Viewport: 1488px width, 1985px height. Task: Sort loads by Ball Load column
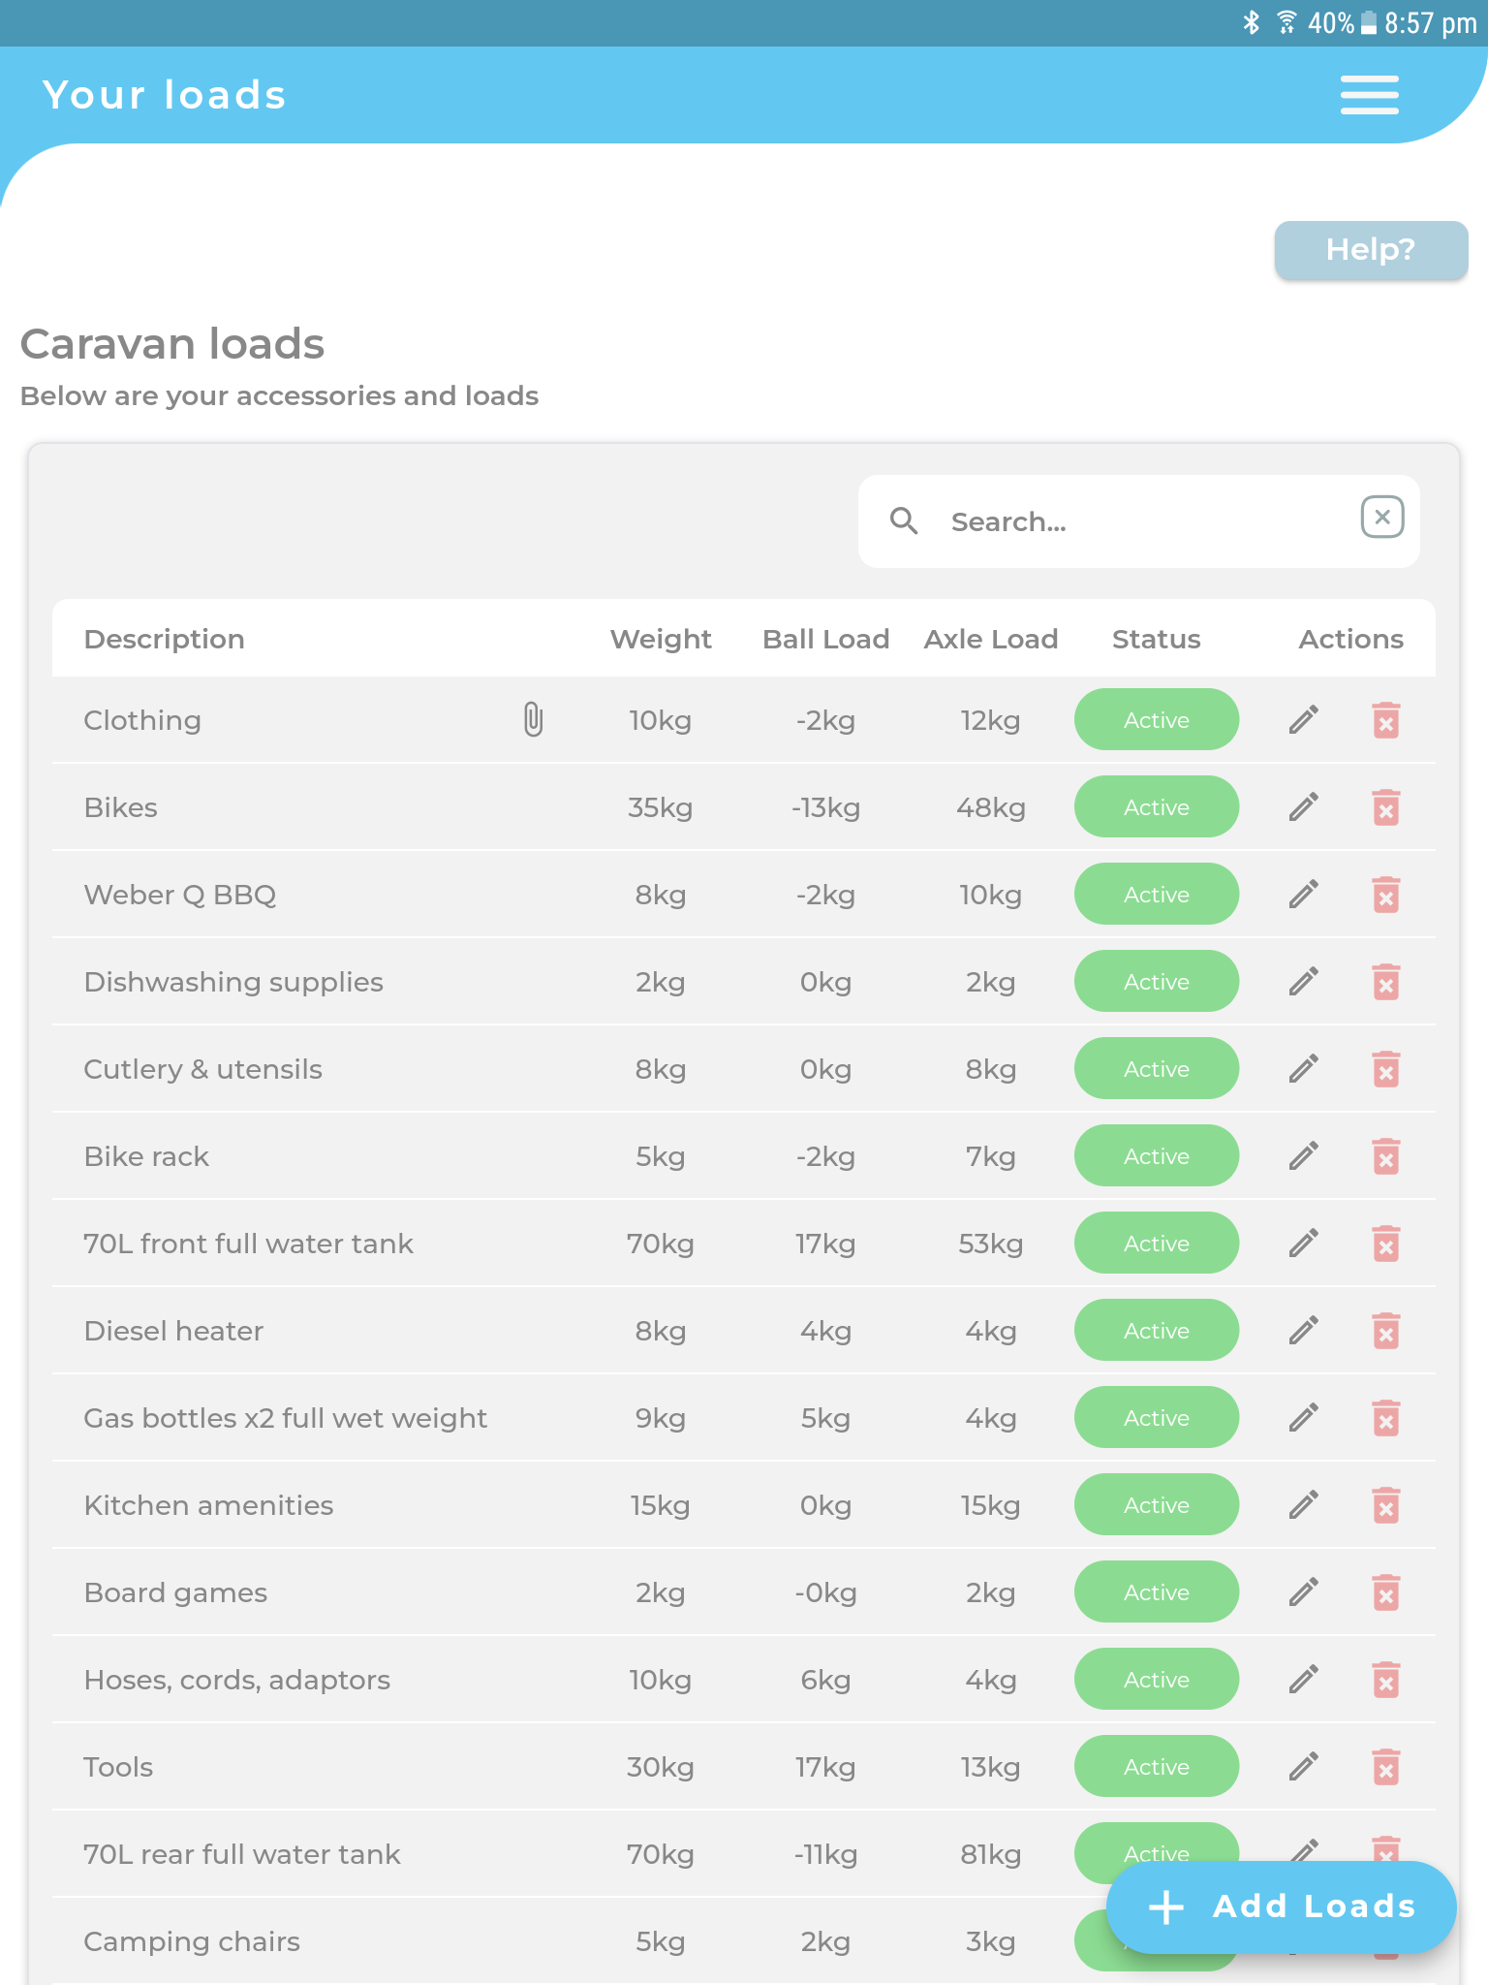tap(825, 639)
